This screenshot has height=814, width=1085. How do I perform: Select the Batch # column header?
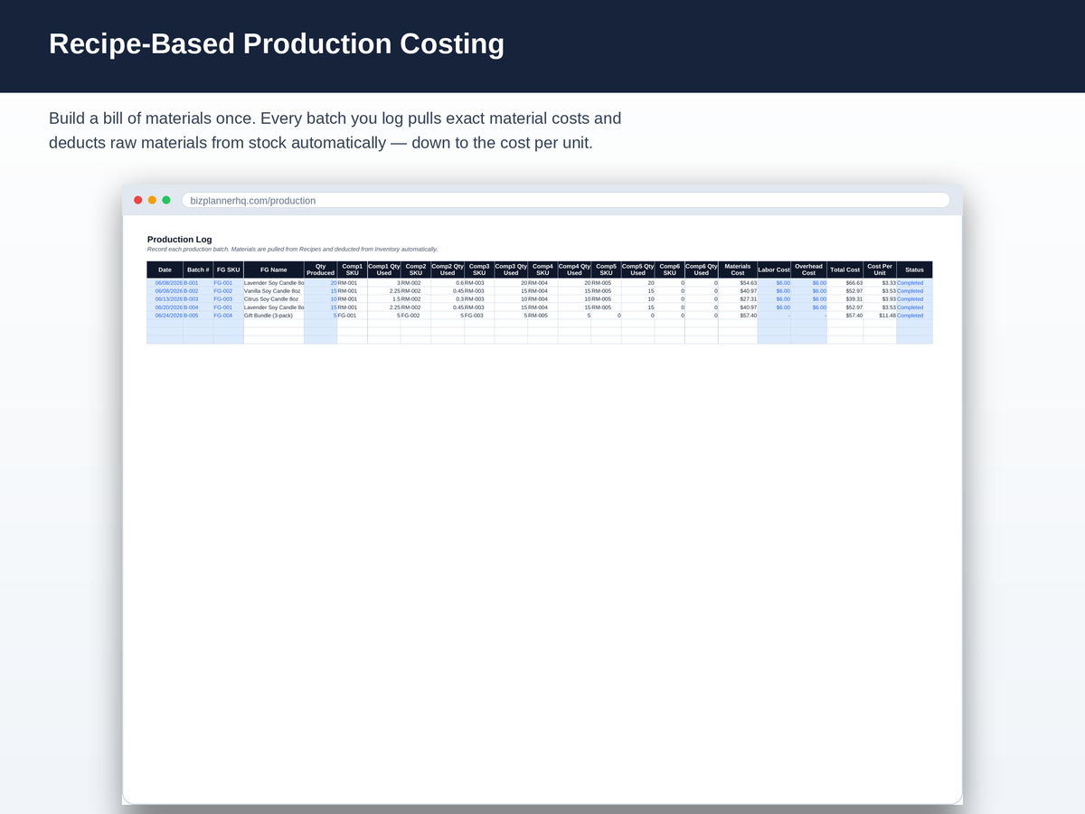tap(198, 270)
